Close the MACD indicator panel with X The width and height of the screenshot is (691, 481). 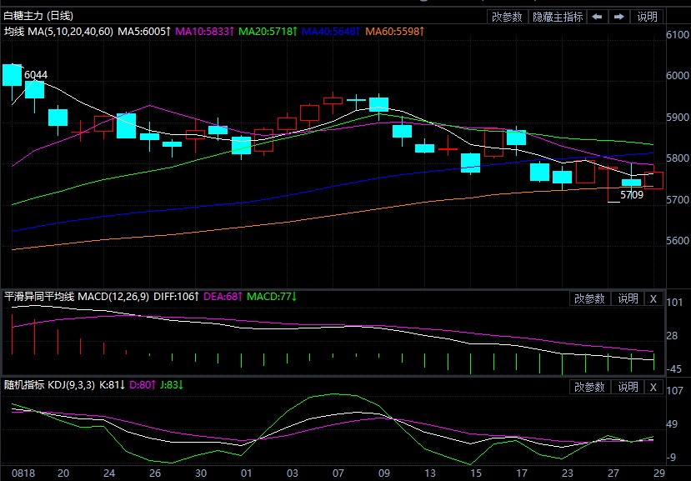[653, 298]
